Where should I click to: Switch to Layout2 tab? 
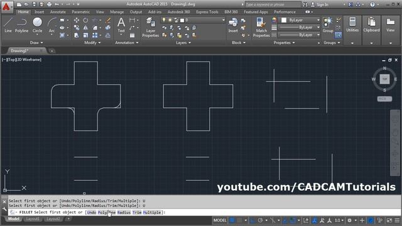coord(53,219)
